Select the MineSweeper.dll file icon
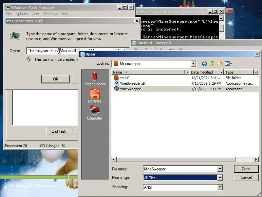262x197 pixels. (x=117, y=83)
